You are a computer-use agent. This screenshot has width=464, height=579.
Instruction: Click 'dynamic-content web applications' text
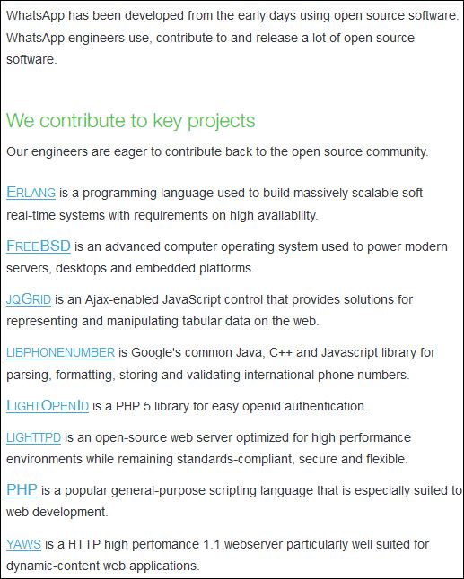pos(103,566)
